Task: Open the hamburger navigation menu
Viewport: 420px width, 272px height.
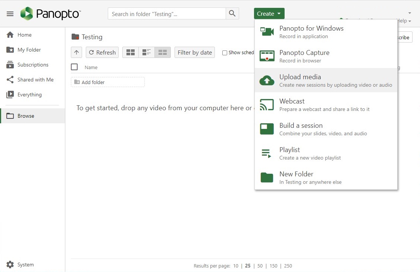Action: pos(10,14)
